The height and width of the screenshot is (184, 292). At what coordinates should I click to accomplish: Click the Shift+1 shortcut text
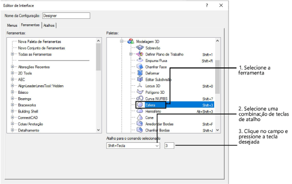coord(207,55)
